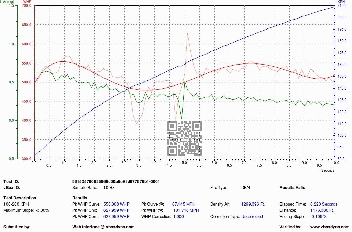352x232 pixels.
Task: Click the red WHP axis title
Action: [x=27, y=2]
